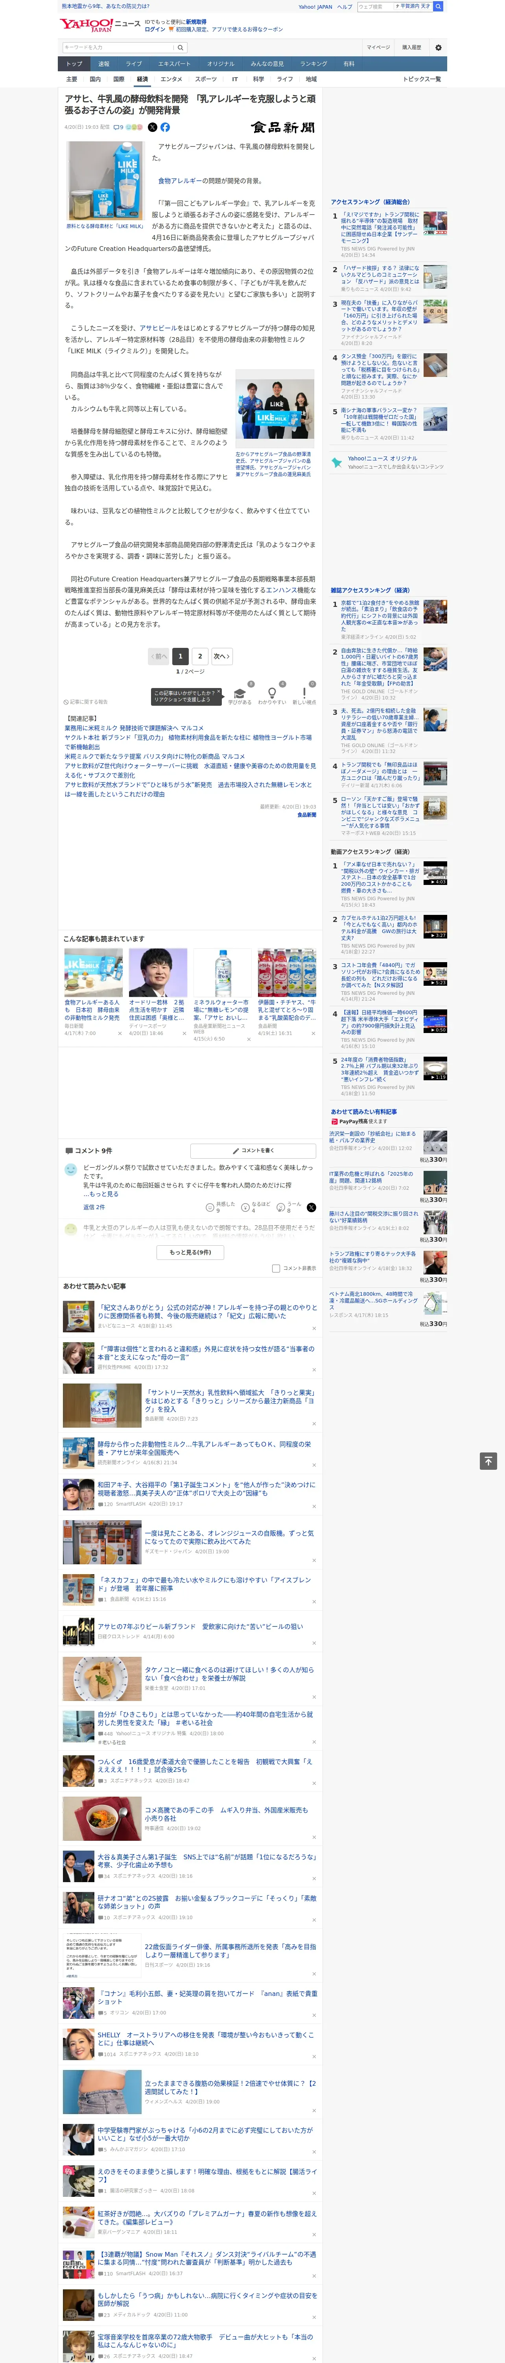
Task: Click the pencil コメントを書く button
Action: (253, 1150)
